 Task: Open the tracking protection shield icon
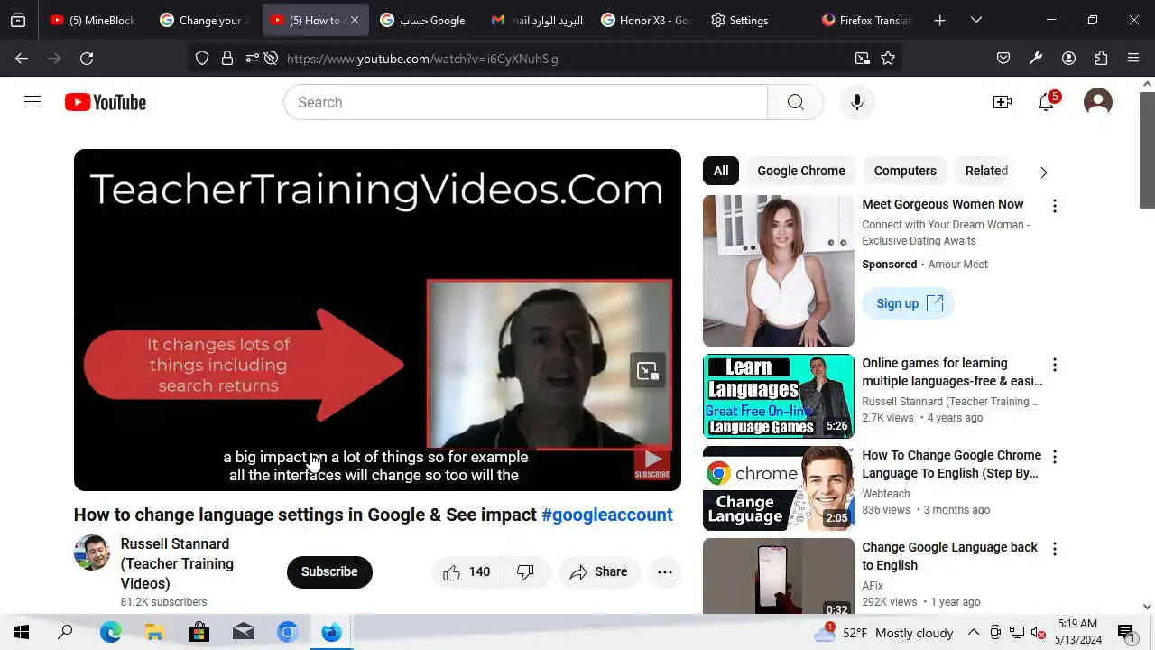coord(202,59)
